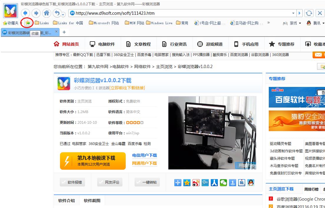Share to Sina Weibo icon
The image size is (325, 208).
196,182
